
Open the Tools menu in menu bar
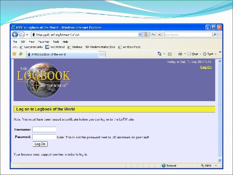tap(56, 42)
